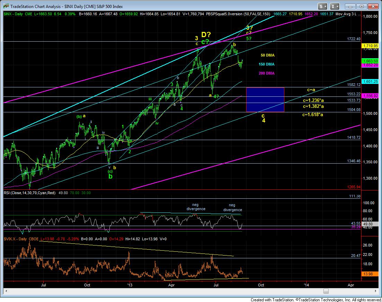The width and height of the screenshot is (382, 302).
Task: Click the 1504.08 horizontal level label
Action: point(354,110)
